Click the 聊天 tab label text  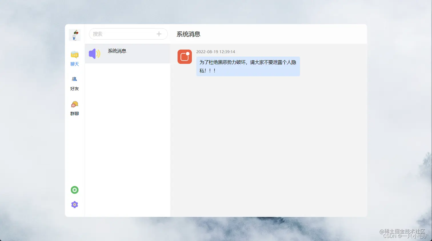(x=74, y=64)
